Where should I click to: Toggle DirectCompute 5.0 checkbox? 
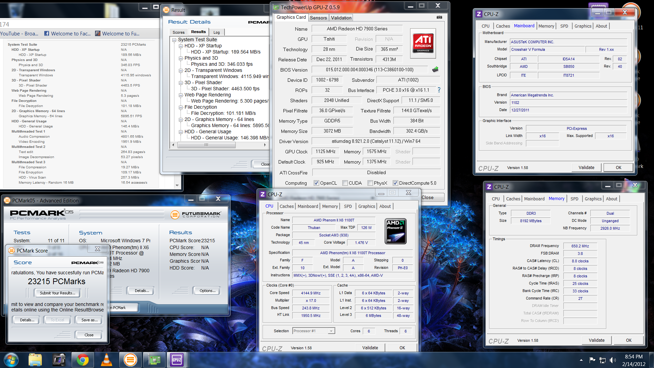click(395, 183)
